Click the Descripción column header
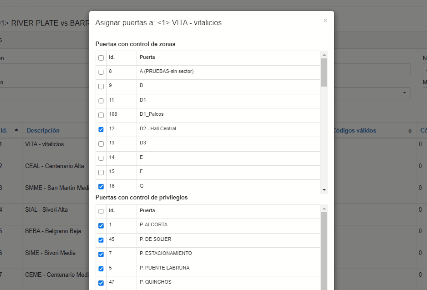The height and width of the screenshot is (290, 427). pos(43,130)
